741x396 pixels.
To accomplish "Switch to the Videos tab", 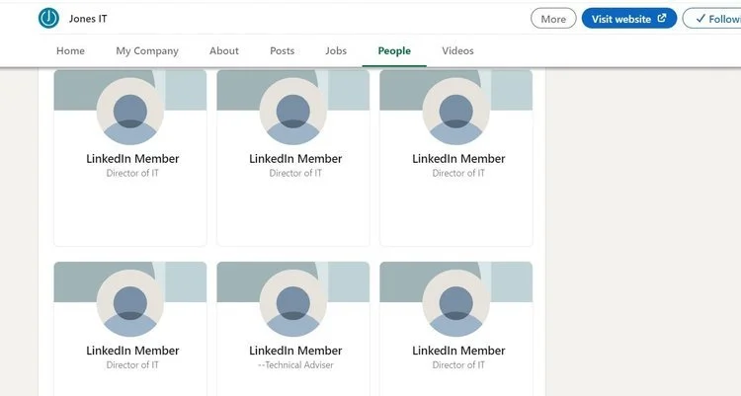I will (457, 50).
